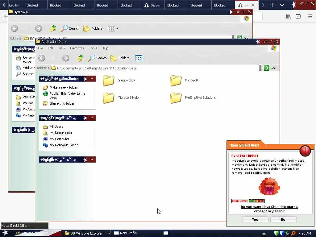This screenshot has height=237, width=316.
Task: Open list all tabs dropdown arrow
Action: pos(282,5)
